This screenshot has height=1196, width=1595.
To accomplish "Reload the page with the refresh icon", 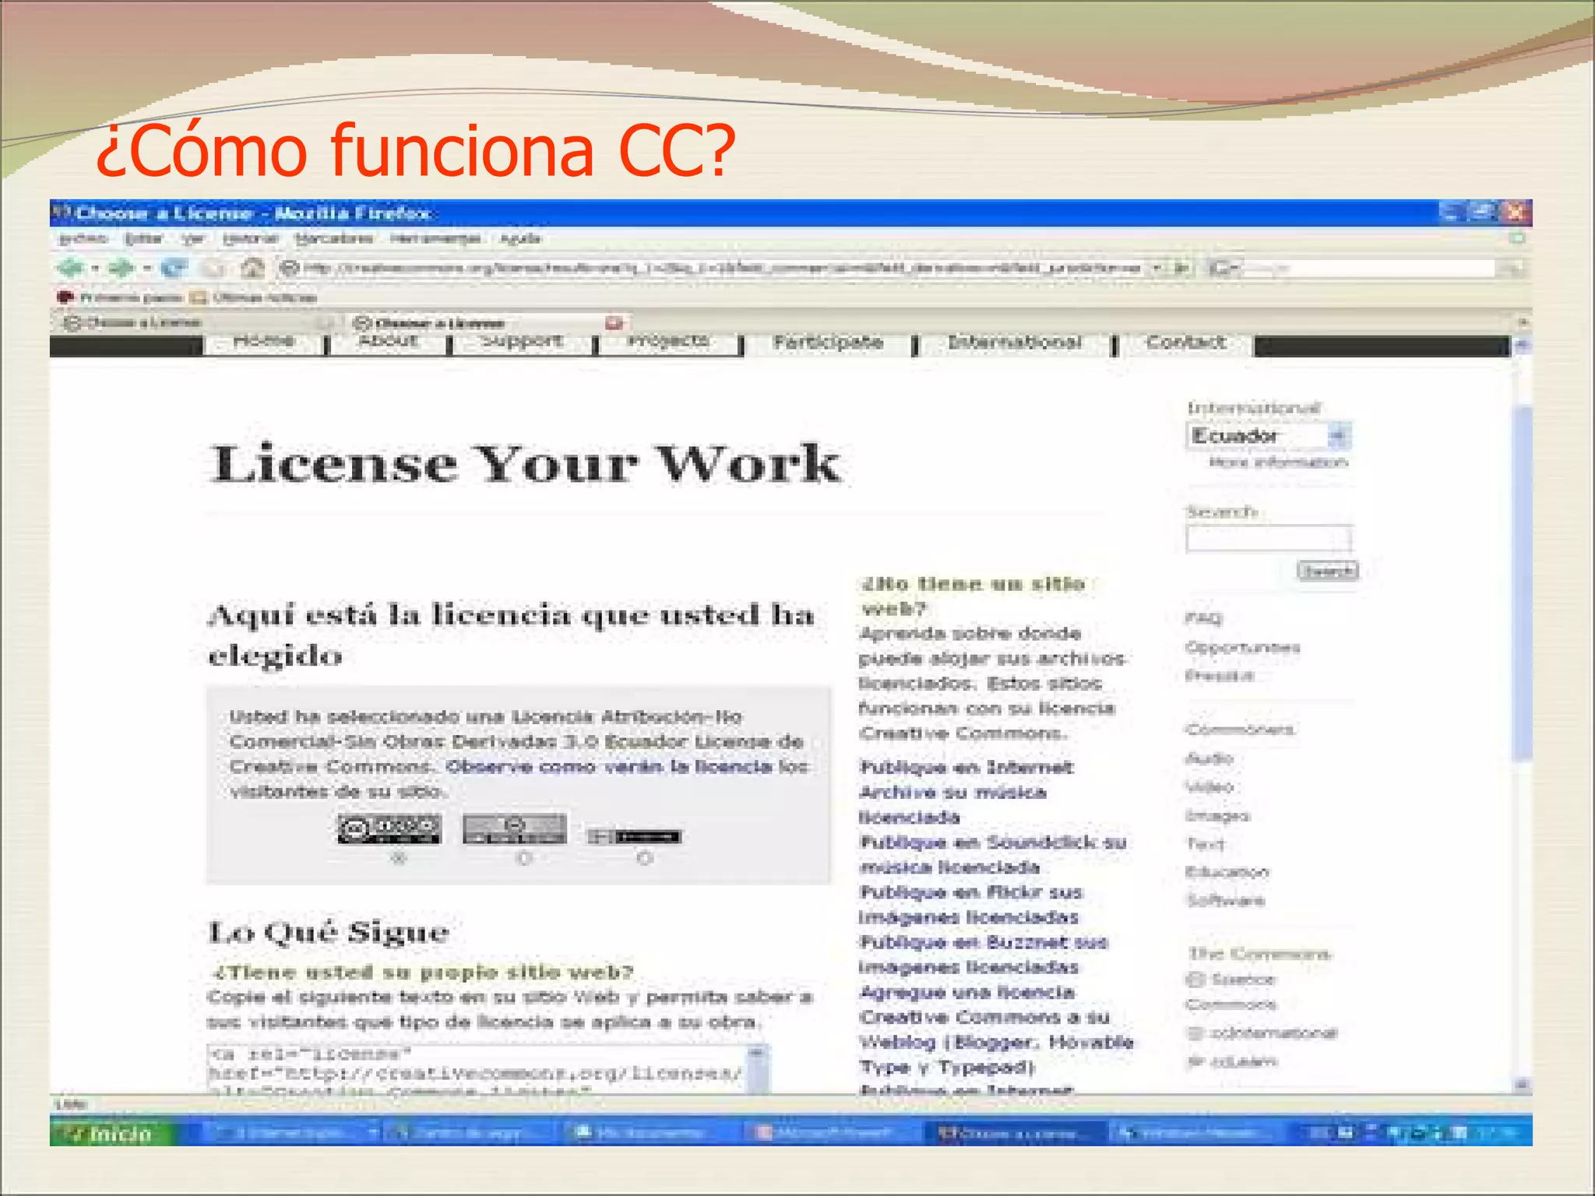I will coord(174,268).
